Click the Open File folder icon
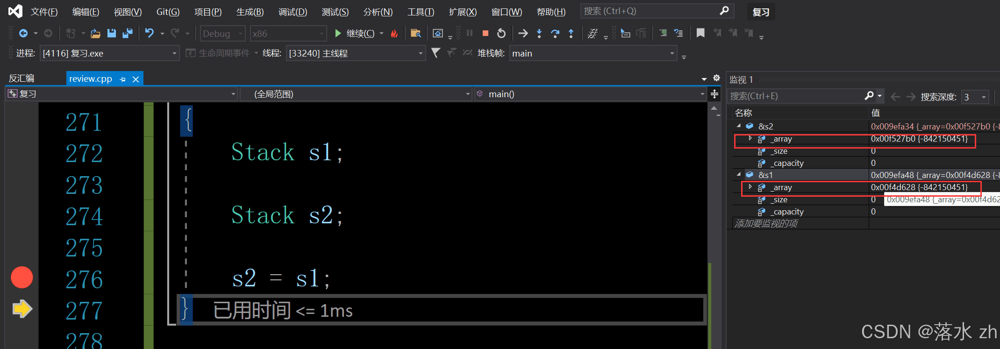The height and width of the screenshot is (349, 1000). [x=95, y=33]
